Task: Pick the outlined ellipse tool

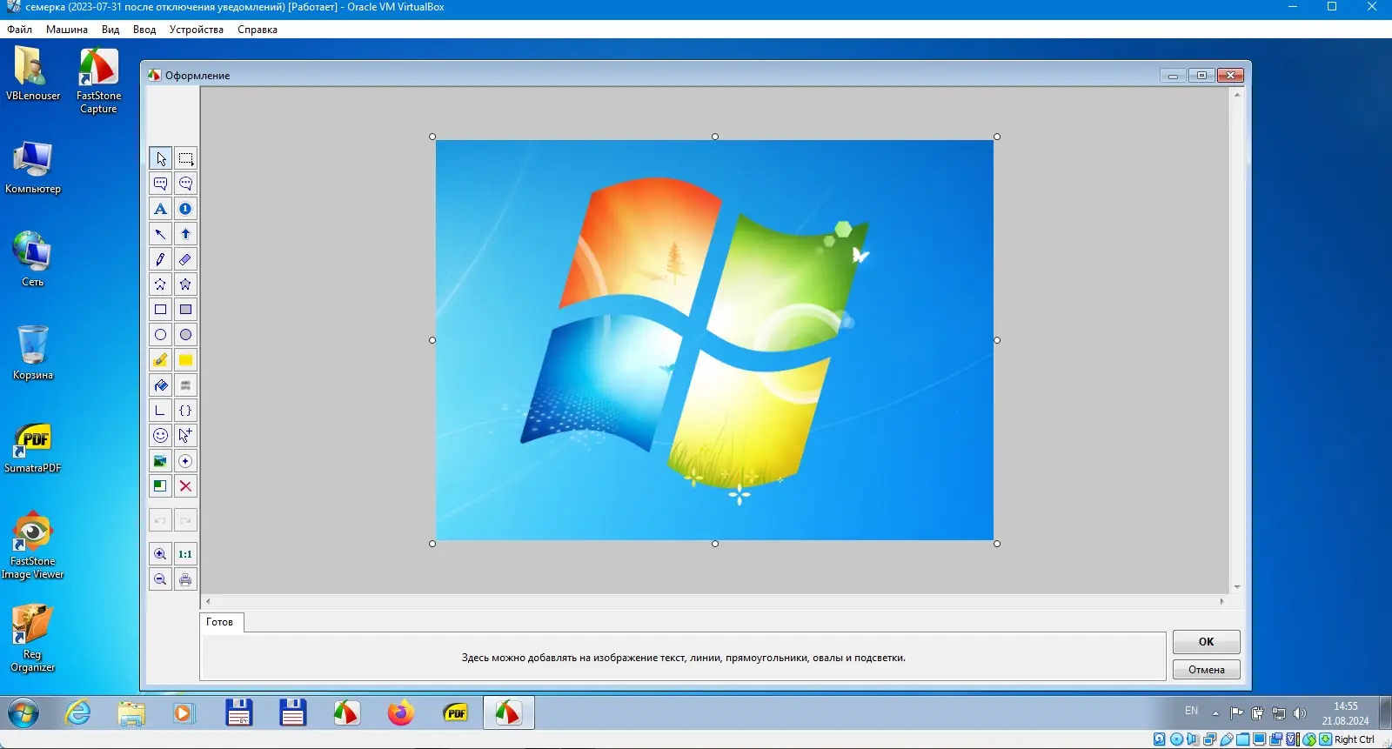Action: click(x=160, y=335)
